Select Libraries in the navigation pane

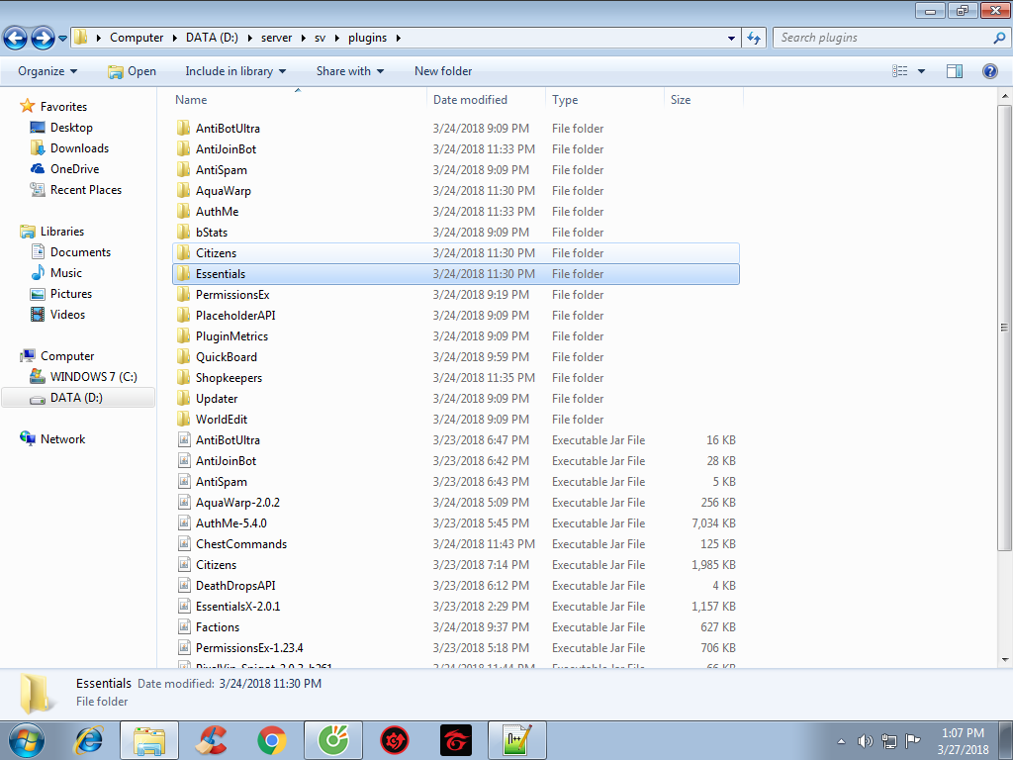62,232
